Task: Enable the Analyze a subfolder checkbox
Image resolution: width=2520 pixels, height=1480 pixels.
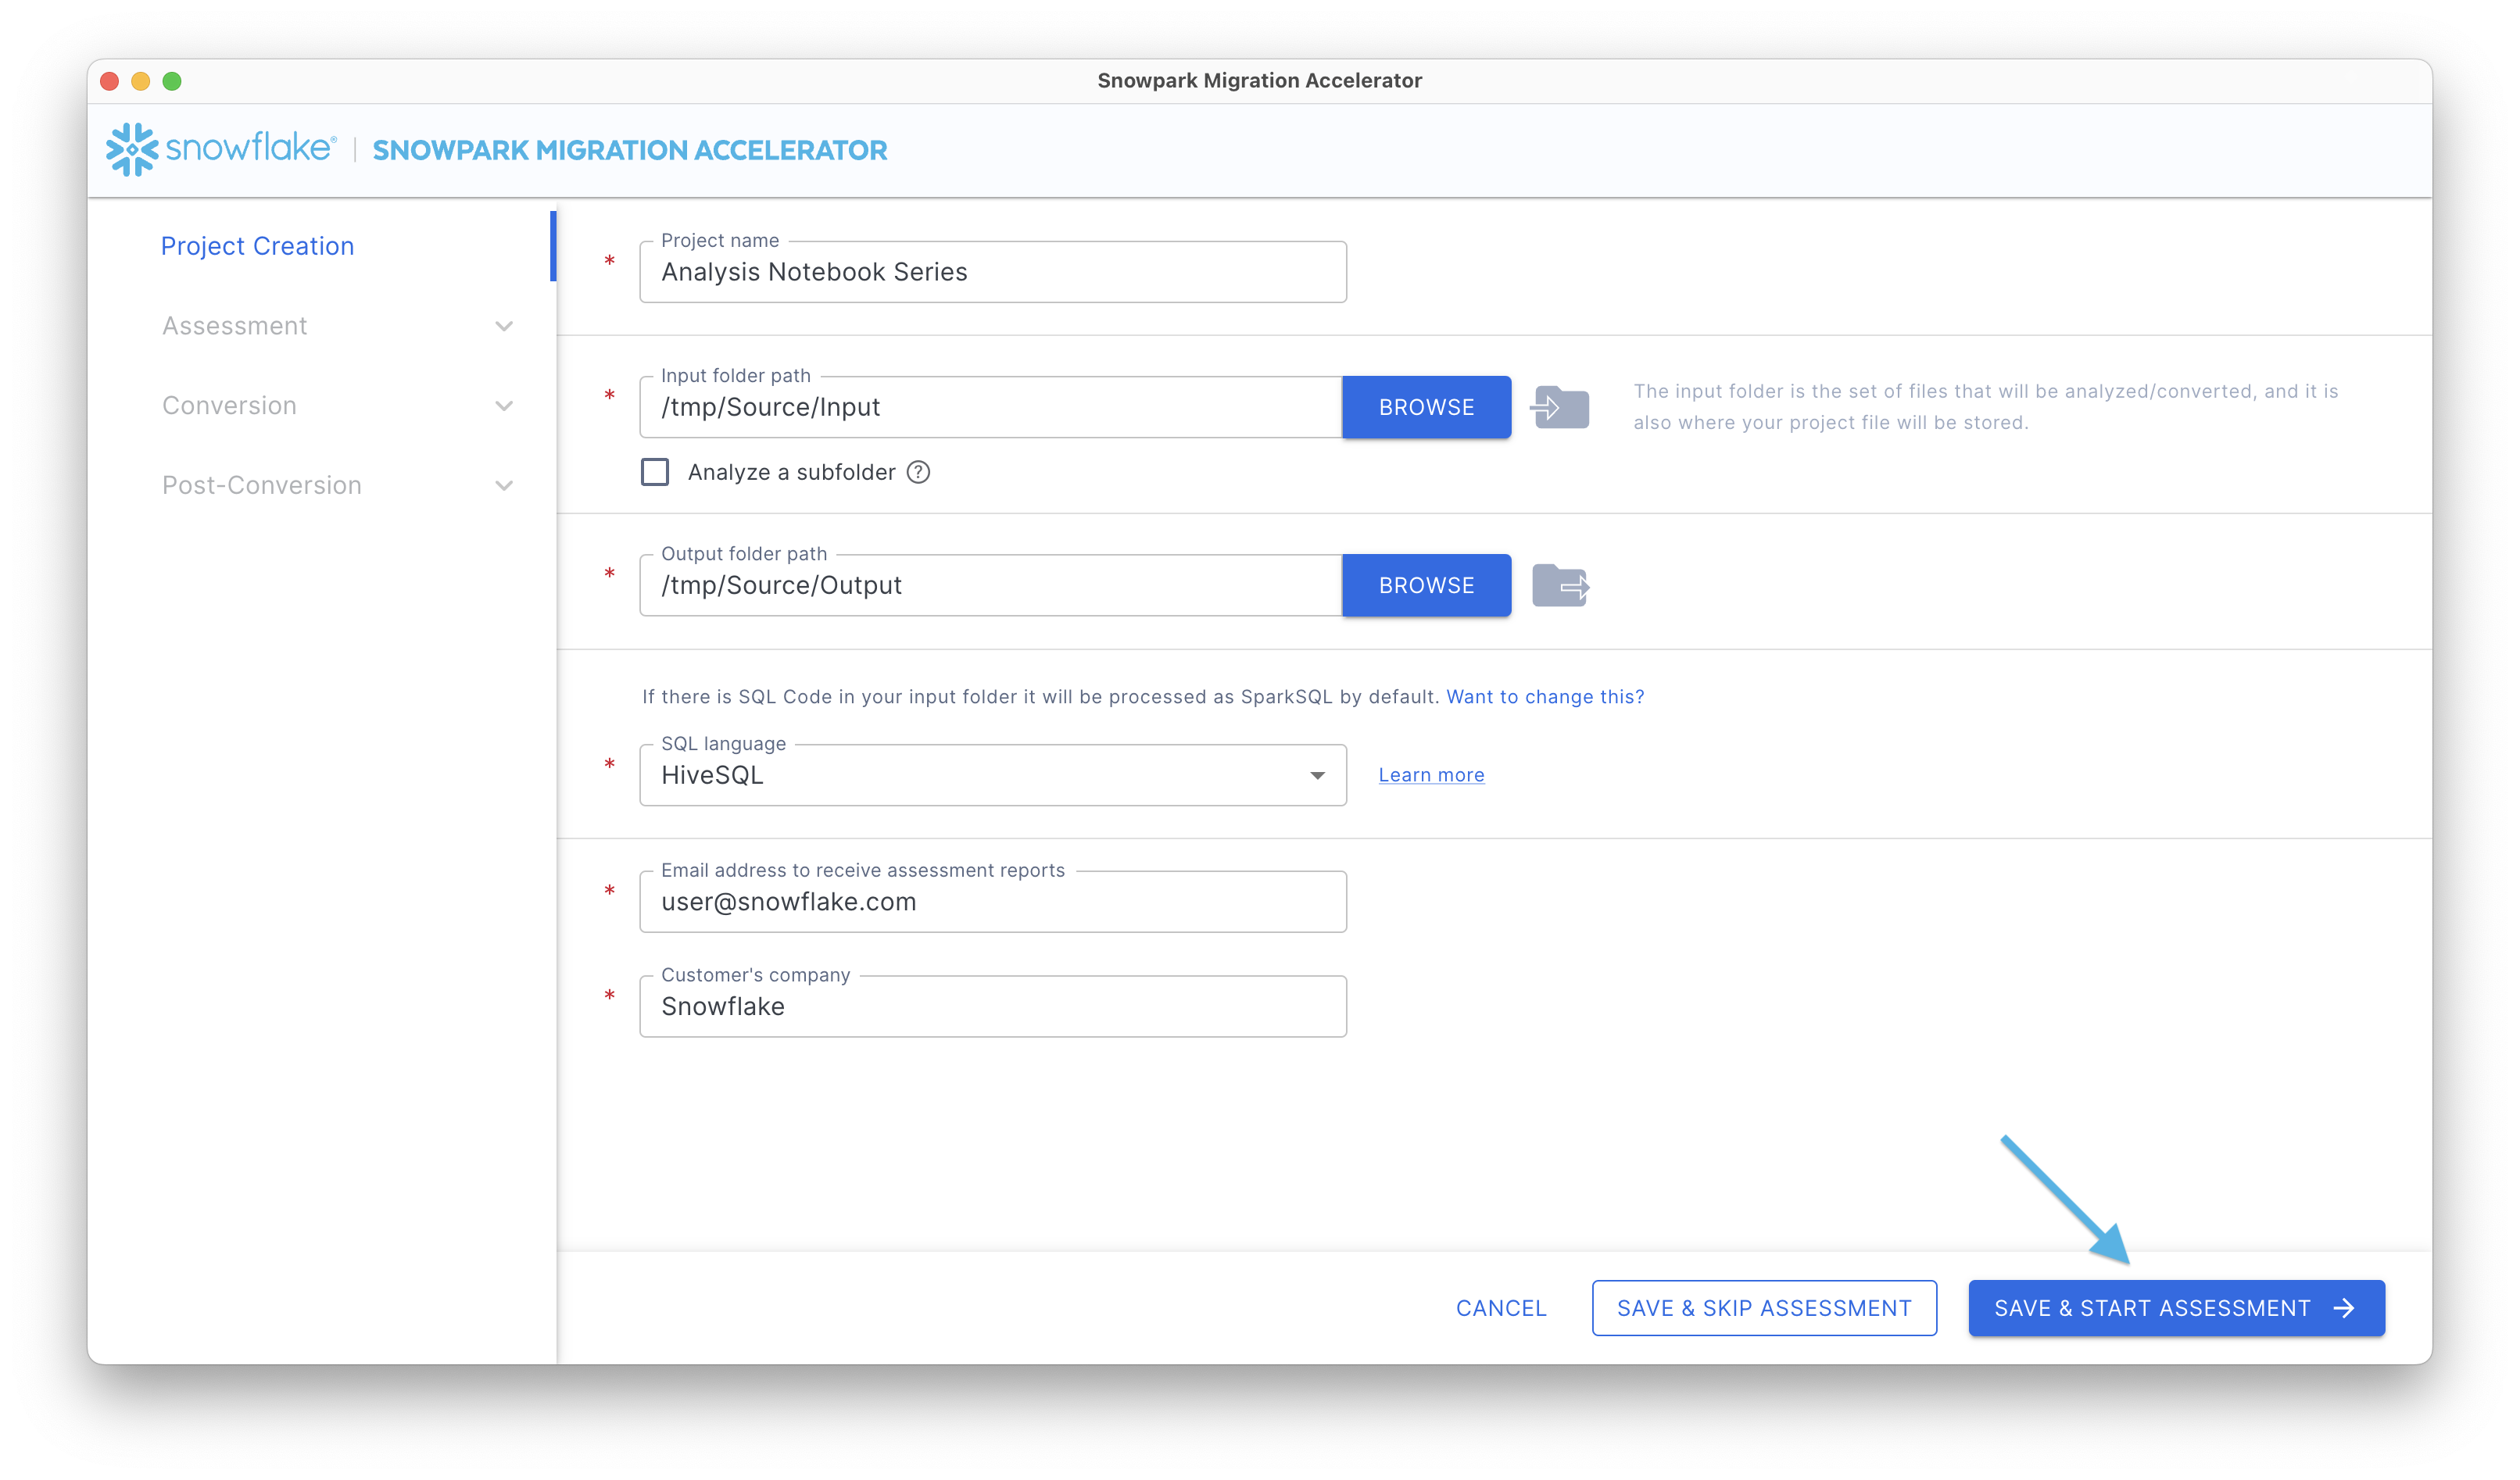Action: click(655, 472)
